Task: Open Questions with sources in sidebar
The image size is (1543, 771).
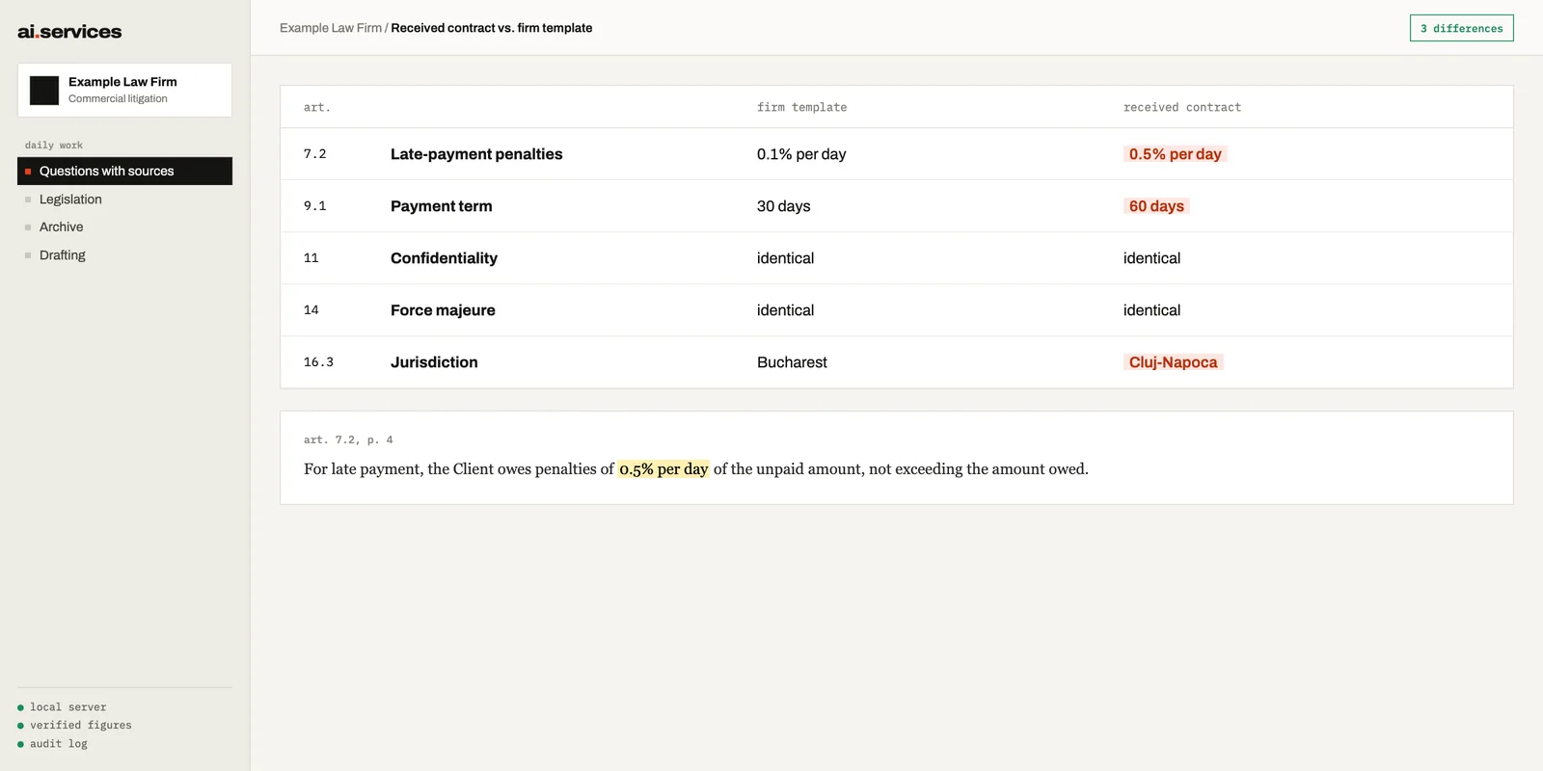Action: click(124, 171)
